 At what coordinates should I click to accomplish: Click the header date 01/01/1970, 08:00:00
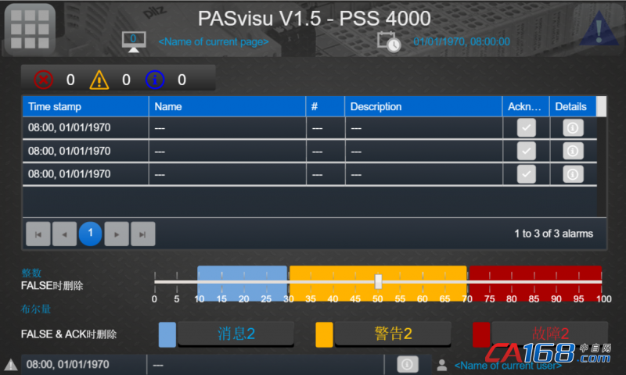click(x=462, y=42)
